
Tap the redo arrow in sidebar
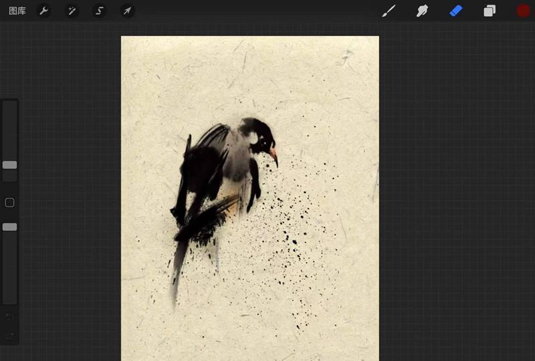point(9,336)
